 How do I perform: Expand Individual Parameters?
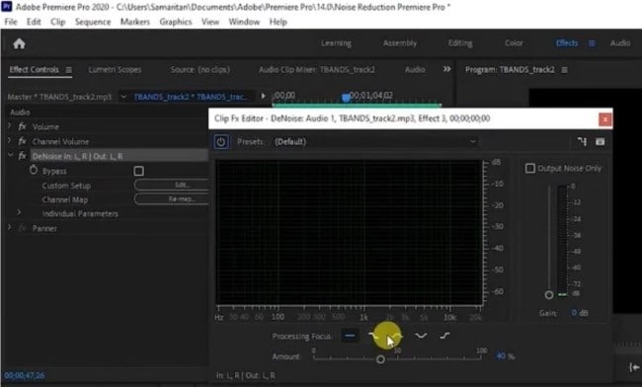(x=19, y=212)
